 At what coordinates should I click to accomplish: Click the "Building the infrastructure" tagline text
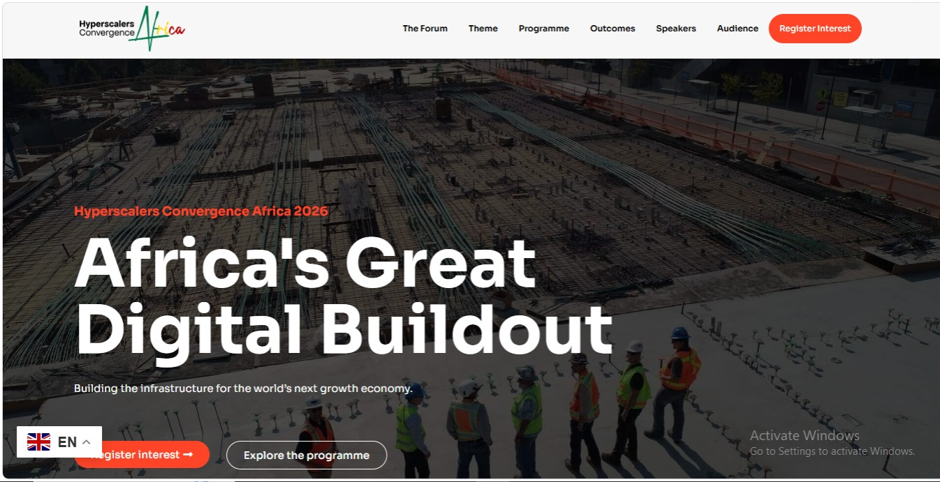(x=244, y=389)
